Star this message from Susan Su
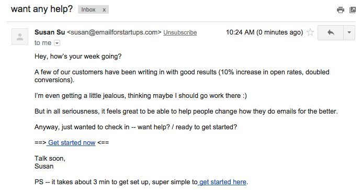 [x=310, y=32]
